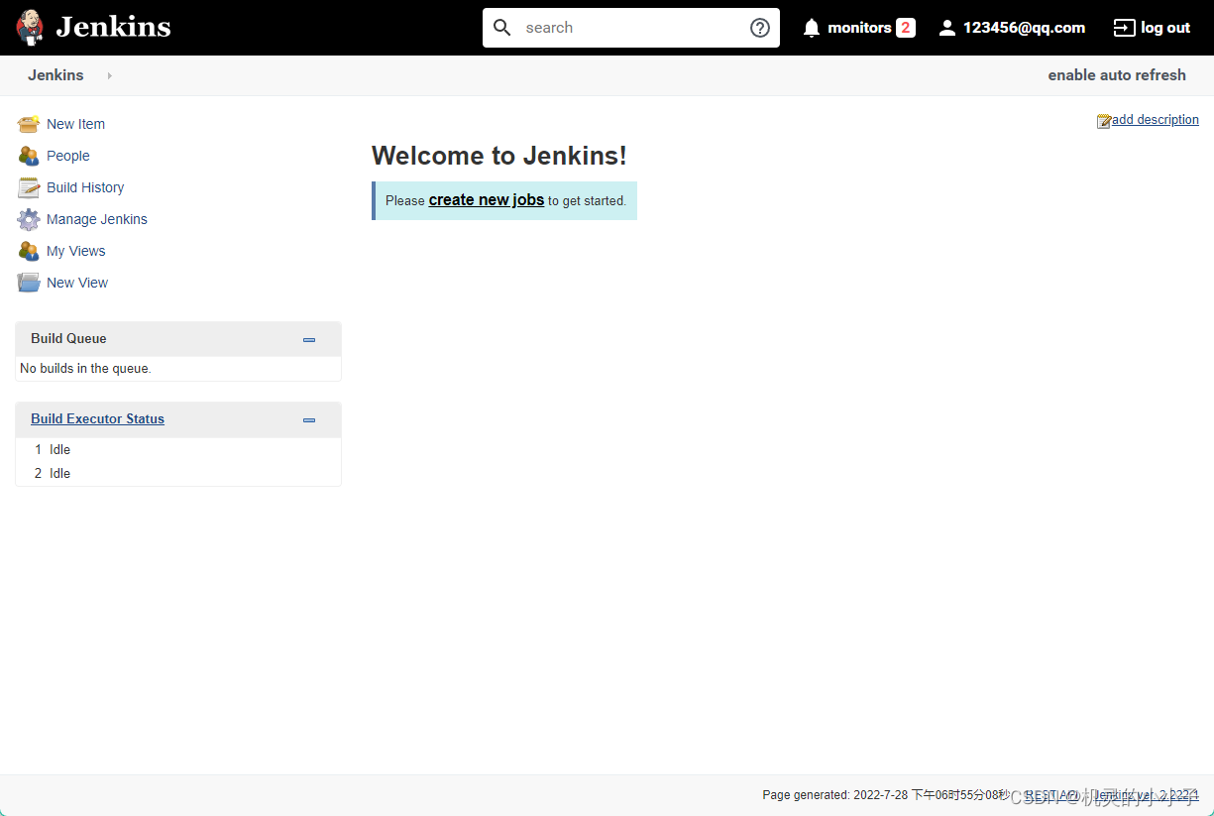The width and height of the screenshot is (1214, 816).
Task: Go to Manage Jenkins
Action: pos(97,219)
